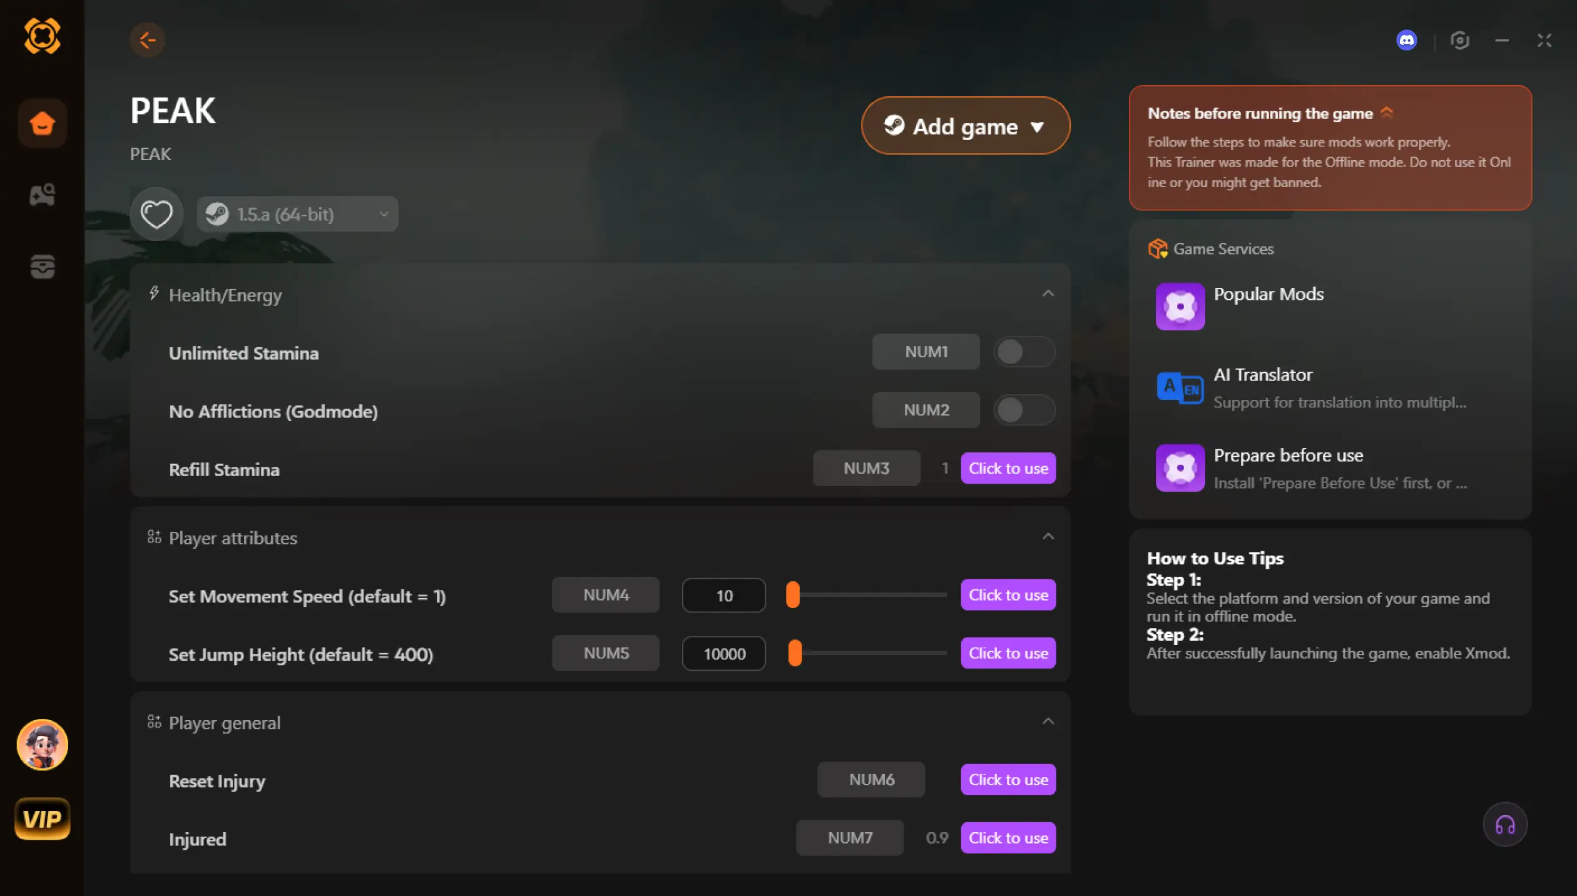
Task: Open the settings icon in title bar
Action: pos(1459,40)
